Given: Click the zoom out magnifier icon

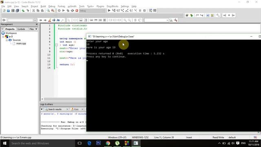Looking at the screenshot, I should 130,20.
